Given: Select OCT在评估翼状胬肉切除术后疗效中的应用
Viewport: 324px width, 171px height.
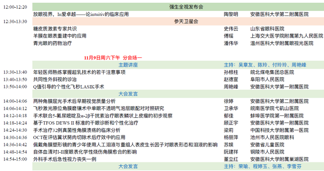Looking at the screenshot, I should [x=80, y=137].
